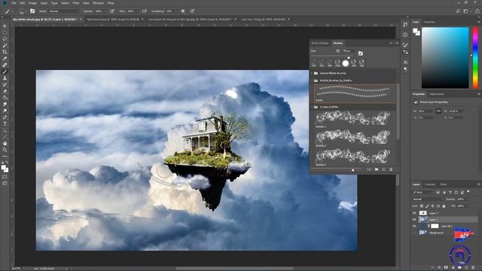Toggle link width and height in Properties
Image resolution: width=482 pixels, height=271 pixels.
coord(438,111)
